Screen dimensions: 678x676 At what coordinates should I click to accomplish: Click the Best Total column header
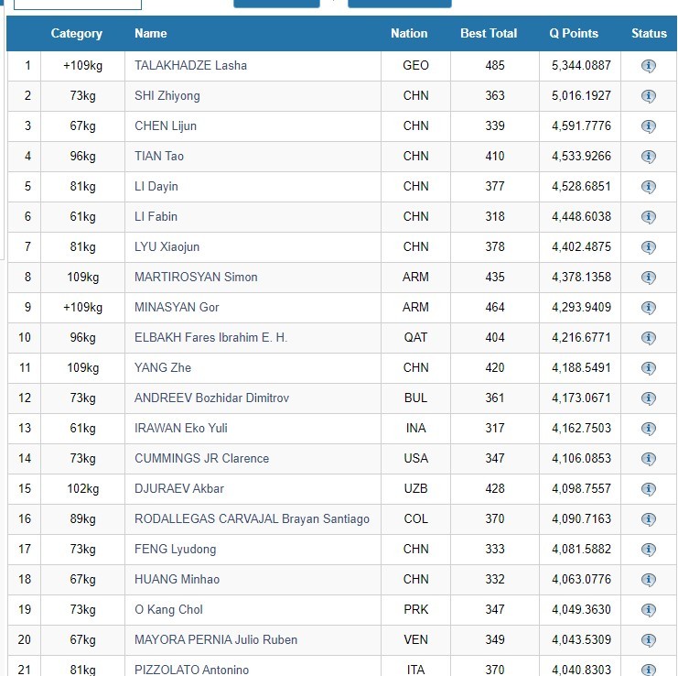click(489, 33)
